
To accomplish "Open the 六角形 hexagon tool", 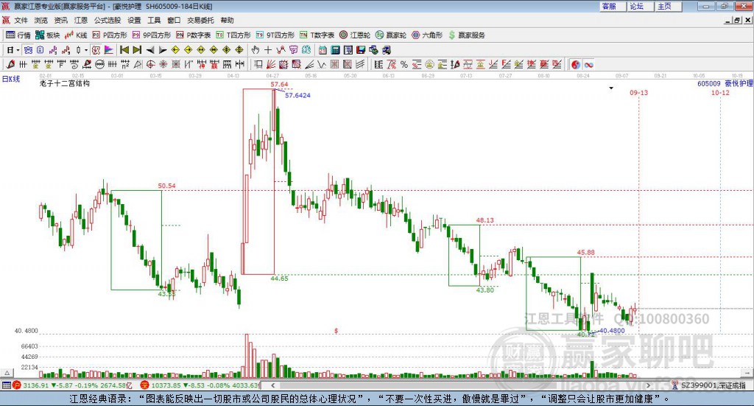I will tap(427, 35).
